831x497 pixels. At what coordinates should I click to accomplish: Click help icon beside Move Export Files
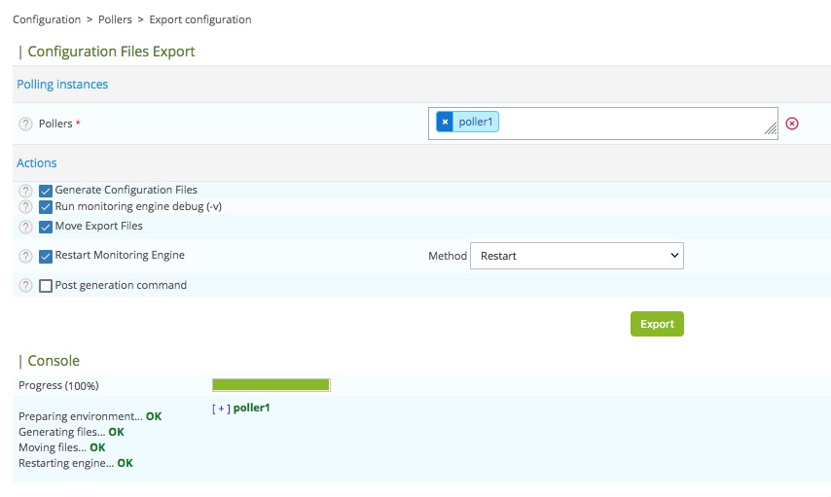tap(25, 227)
